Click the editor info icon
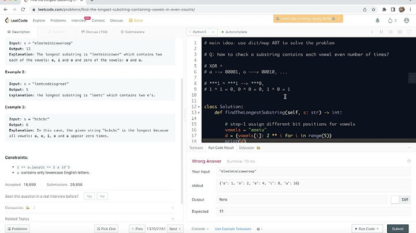The height and width of the screenshot is (233, 416). click(372, 32)
